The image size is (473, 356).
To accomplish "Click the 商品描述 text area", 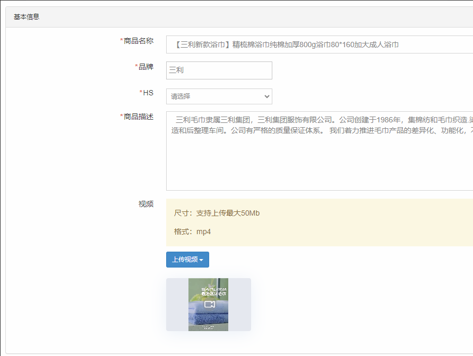I will 320,151.
